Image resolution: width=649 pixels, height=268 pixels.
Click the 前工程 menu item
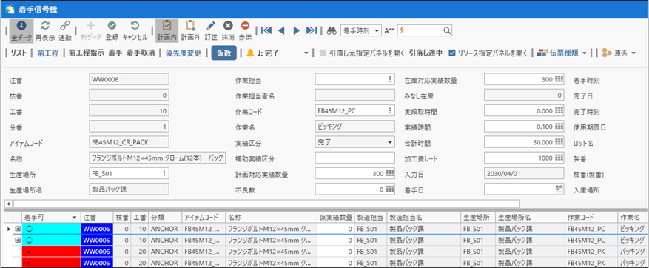point(47,53)
